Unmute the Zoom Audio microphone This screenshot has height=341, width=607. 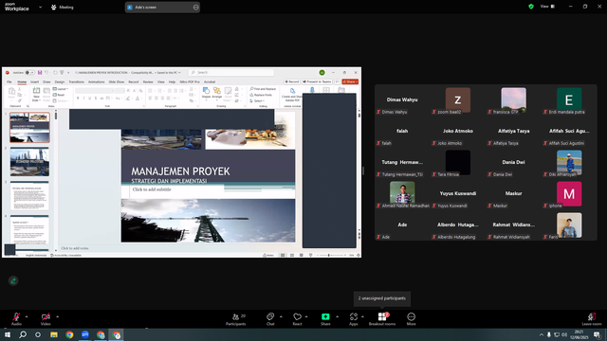pos(16,318)
